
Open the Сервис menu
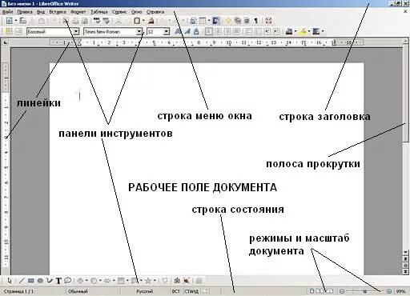(119, 12)
